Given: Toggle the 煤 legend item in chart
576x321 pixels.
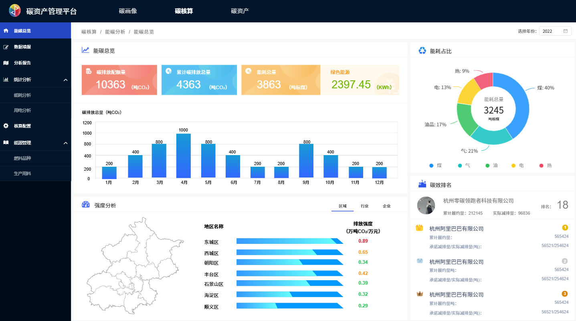Looking at the screenshot, I should coord(436,165).
